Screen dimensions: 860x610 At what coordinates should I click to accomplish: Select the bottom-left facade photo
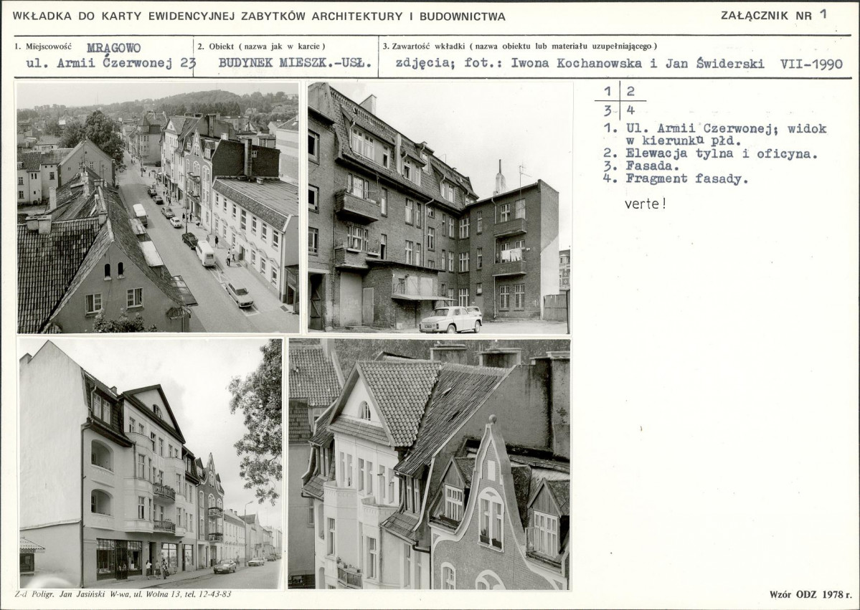pyautogui.click(x=151, y=464)
